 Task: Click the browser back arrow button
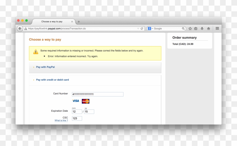click(20, 28)
